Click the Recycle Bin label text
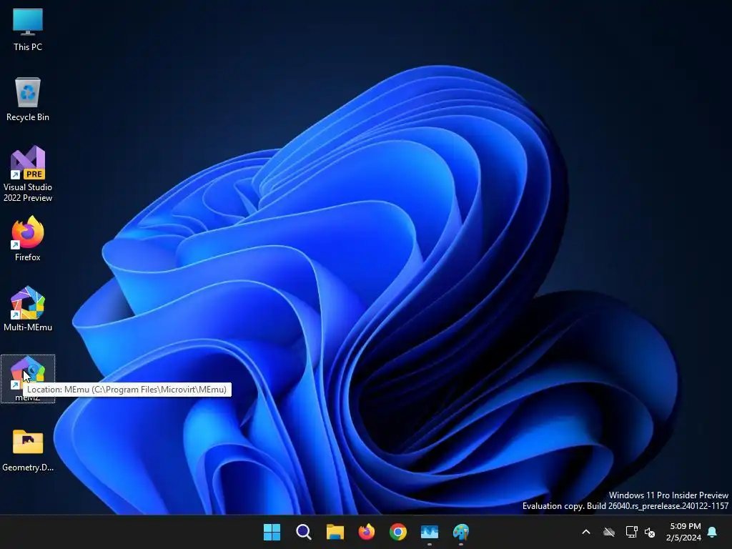The width and height of the screenshot is (732, 549). (28, 117)
